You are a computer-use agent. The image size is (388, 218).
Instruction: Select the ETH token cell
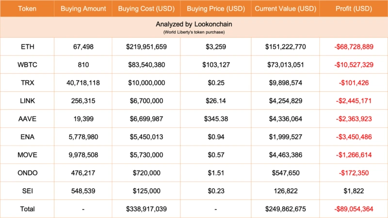tap(27, 47)
